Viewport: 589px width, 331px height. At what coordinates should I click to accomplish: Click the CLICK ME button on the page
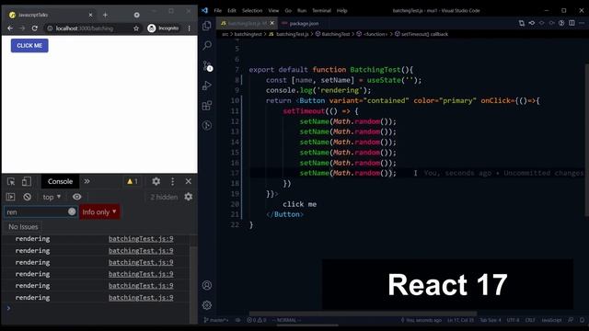point(29,46)
